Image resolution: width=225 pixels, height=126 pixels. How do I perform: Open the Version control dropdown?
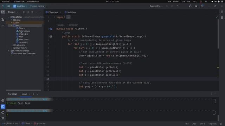pos(38,6)
